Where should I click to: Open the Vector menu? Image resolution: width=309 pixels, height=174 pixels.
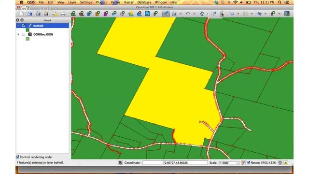click(x=115, y=2)
